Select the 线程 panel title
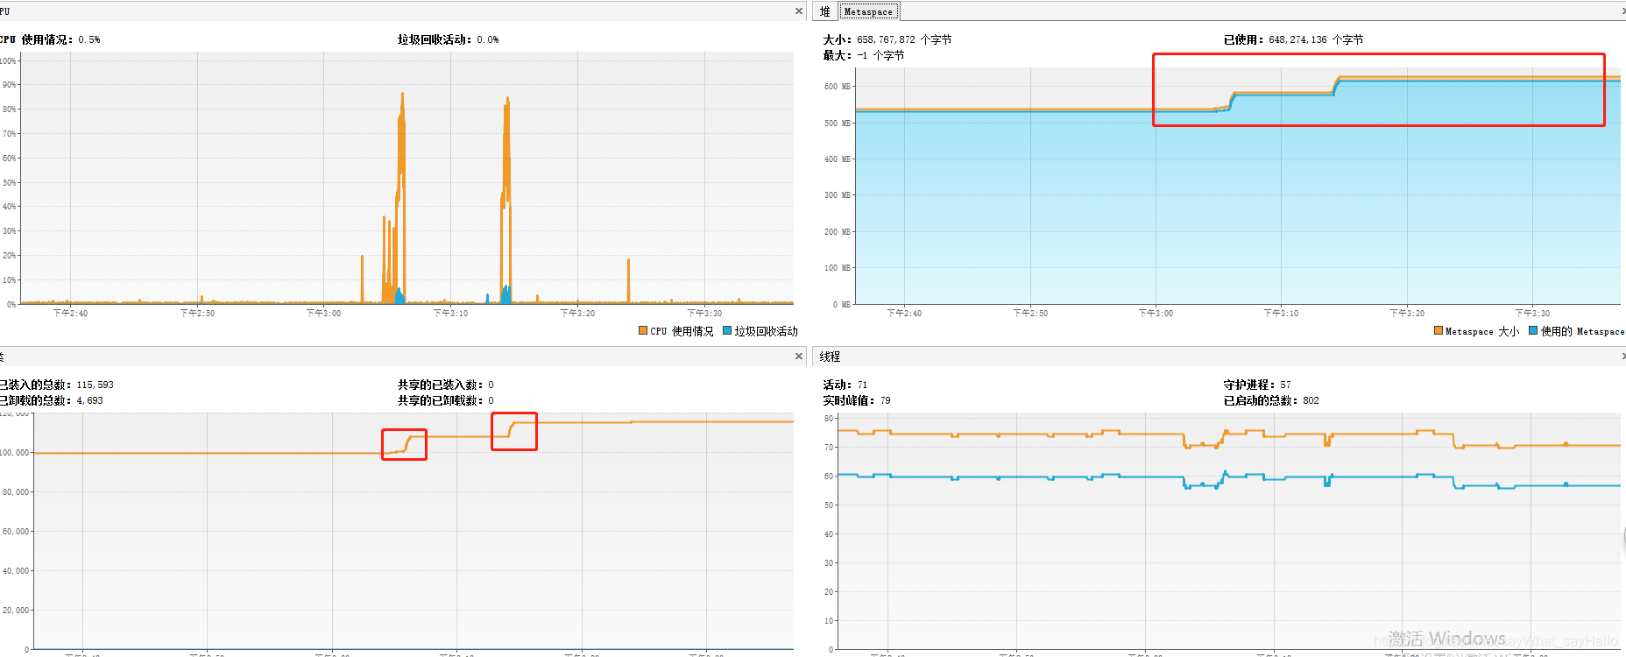Viewport: 1626px width, 657px height. 830,357
